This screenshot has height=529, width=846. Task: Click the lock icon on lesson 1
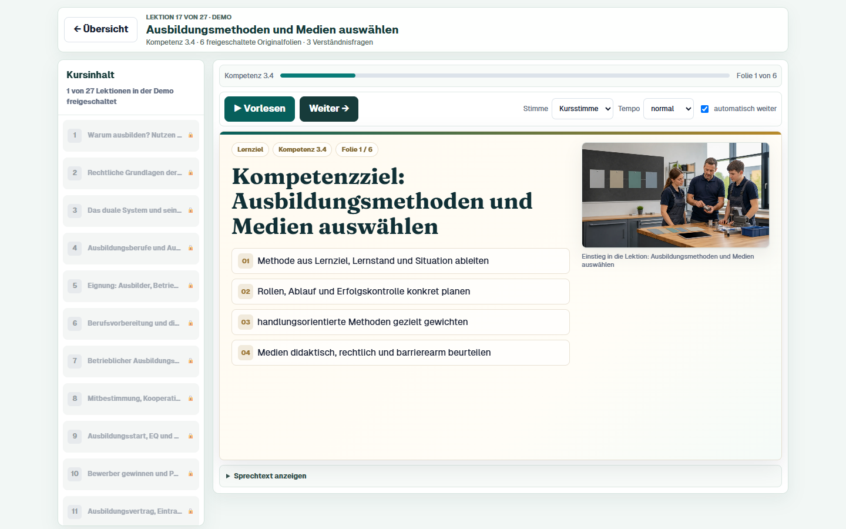tap(190, 135)
